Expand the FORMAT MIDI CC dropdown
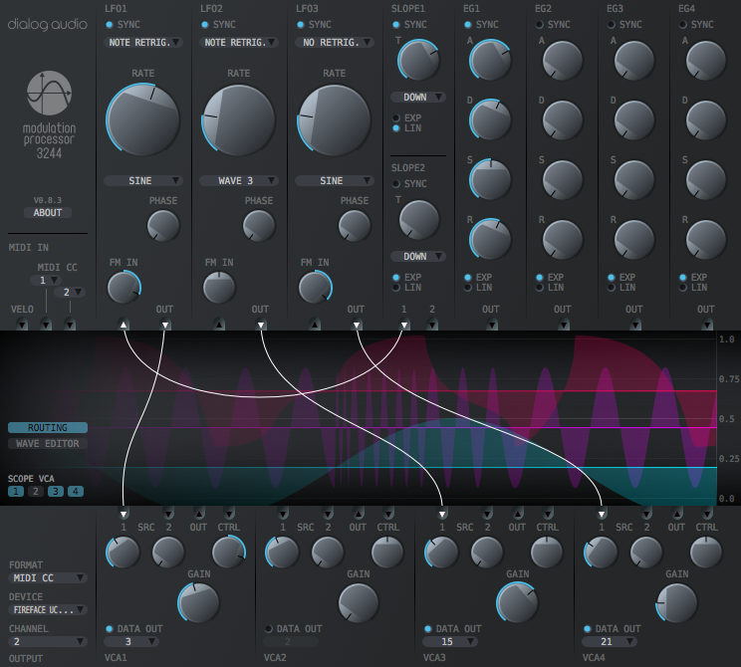Image resolution: width=741 pixels, height=667 pixels. (x=48, y=577)
